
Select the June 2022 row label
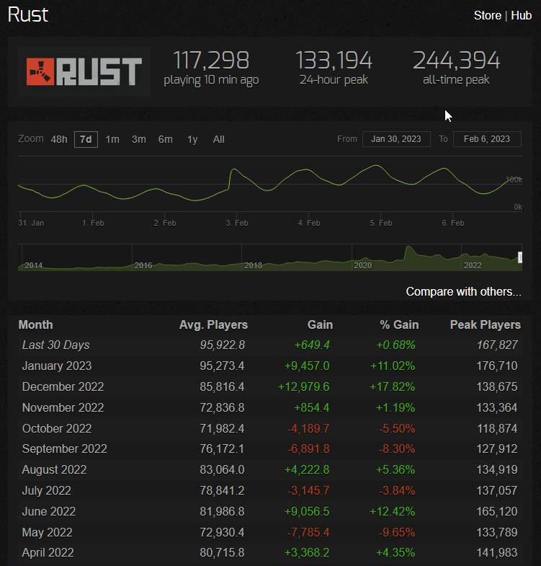tap(49, 512)
